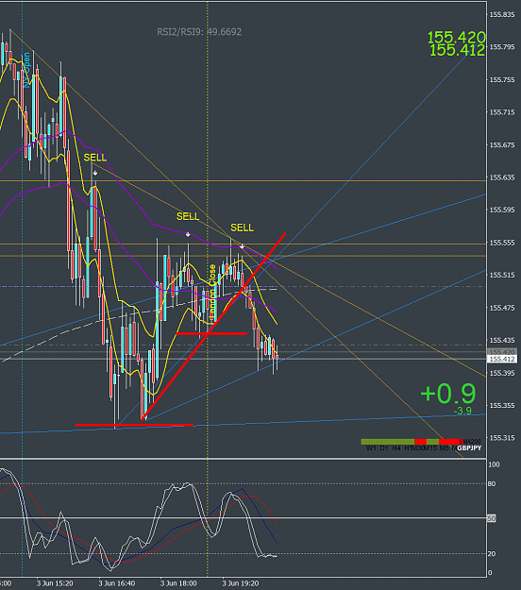
Task: Click the 155.355 price axis label
Action: [x=502, y=405]
